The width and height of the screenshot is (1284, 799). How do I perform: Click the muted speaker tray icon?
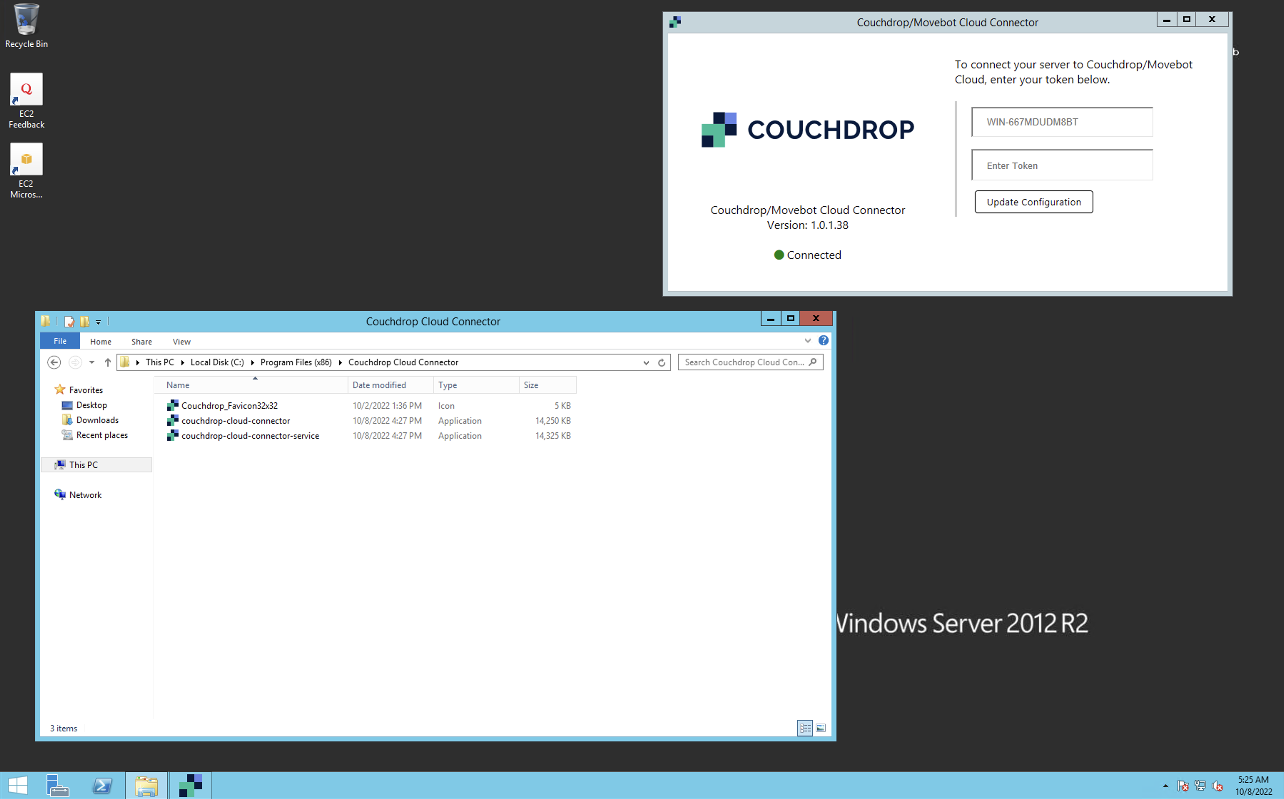tap(1218, 786)
